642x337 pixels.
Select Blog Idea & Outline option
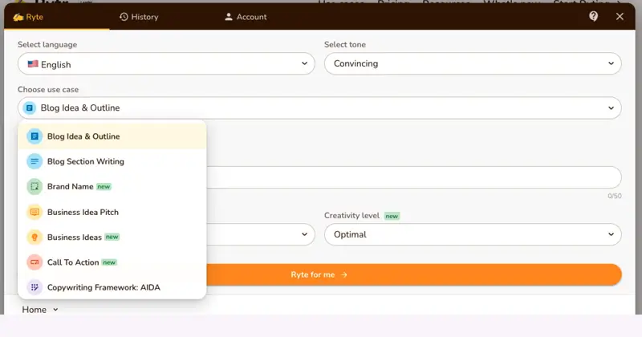pyautogui.click(x=112, y=136)
